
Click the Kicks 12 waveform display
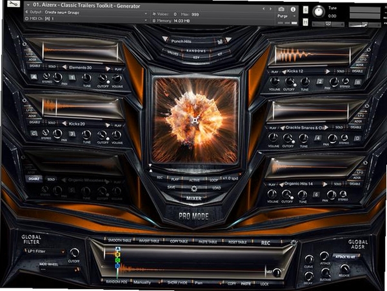pos(312,55)
